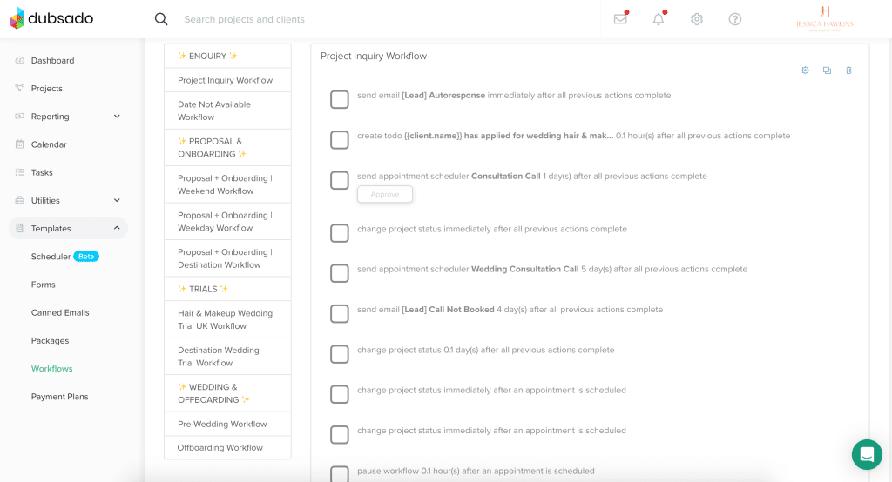892x482 pixels.
Task: Open the mail inbox icon
Action: pyautogui.click(x=620, y=19)
